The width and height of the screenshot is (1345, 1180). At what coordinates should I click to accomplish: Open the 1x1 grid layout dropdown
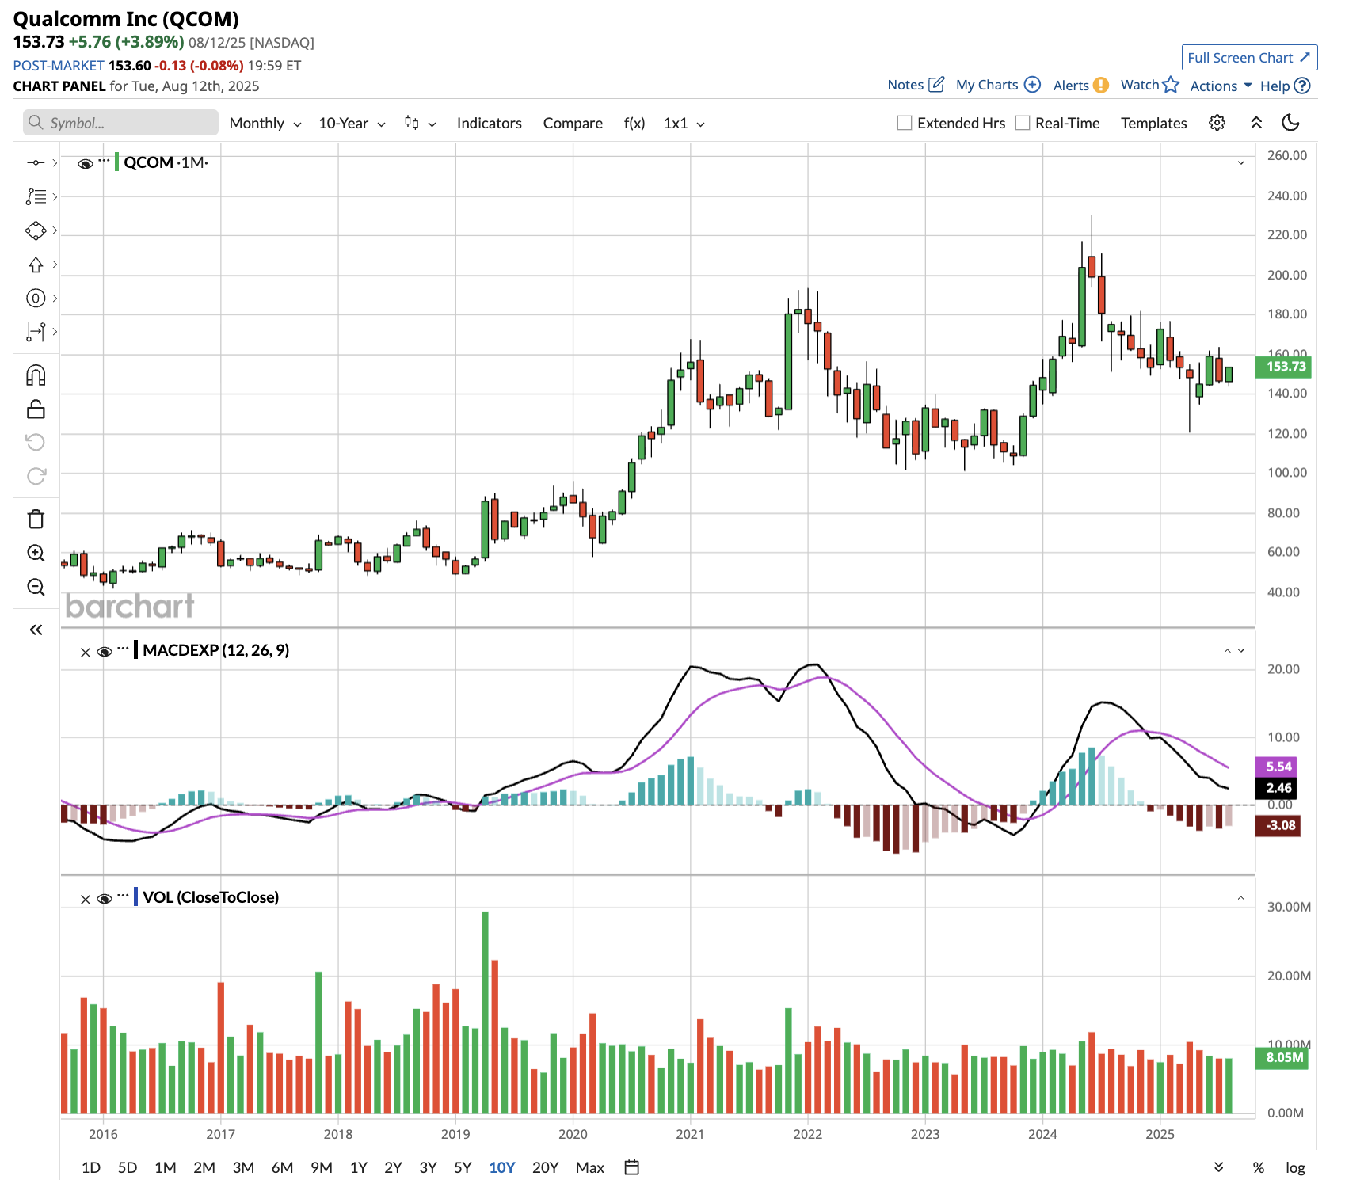point(684,123)
